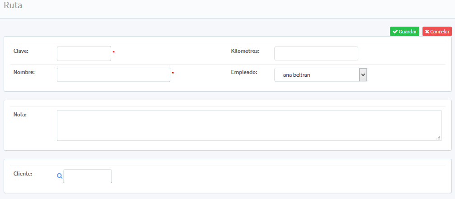The height and width of the screenshot is (199, 455).
Task: Focus the Clave text field
Action: click(x=84, y=53)
